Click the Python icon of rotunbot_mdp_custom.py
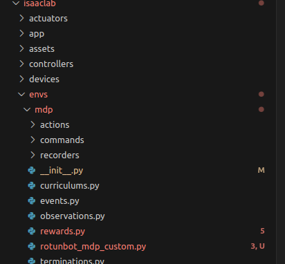285x264 pixels. click(32, 247)
